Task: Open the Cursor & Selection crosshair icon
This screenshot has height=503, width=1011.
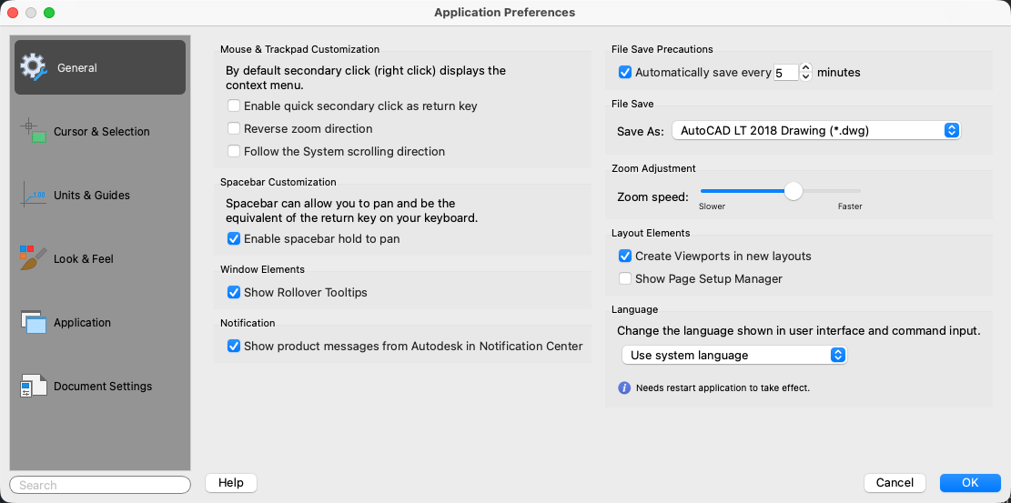Action: tap(33, 131)
